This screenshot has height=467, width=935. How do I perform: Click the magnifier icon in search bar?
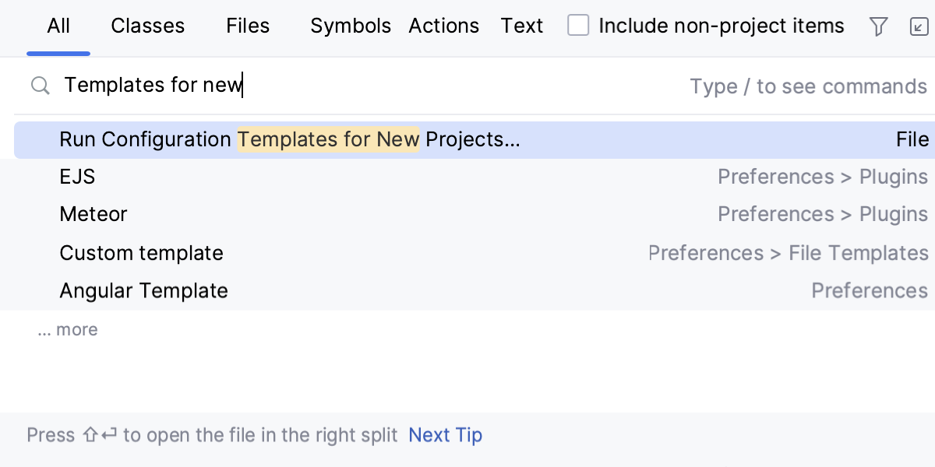(x=40, y=86)
